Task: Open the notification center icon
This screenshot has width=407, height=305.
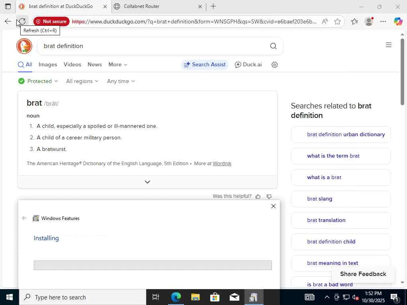Action: tap(394, 297)
